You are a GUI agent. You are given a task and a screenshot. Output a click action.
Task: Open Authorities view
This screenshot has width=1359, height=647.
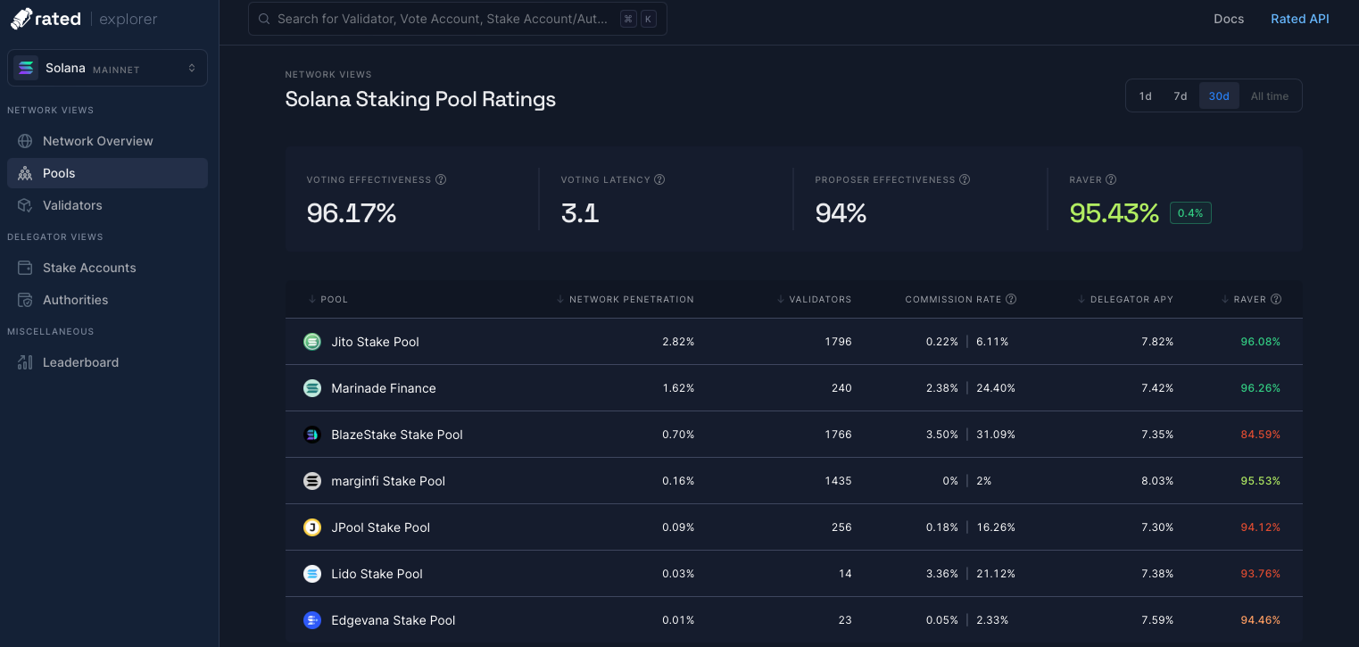107,300
